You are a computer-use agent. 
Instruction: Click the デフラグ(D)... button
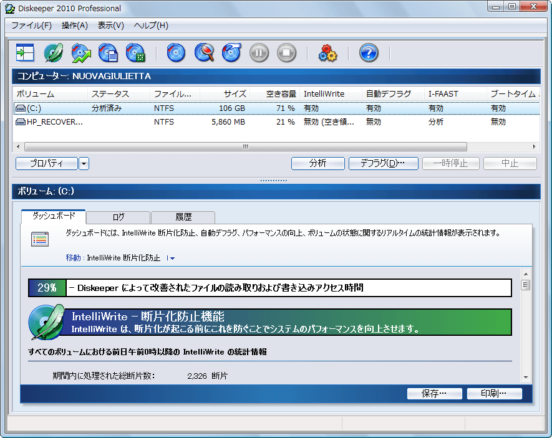click(x=384, y=163)
